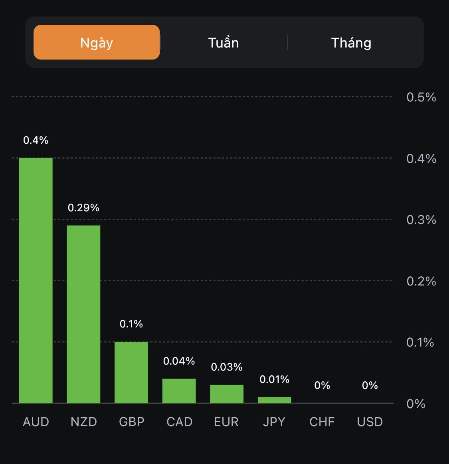Click the 0.29% value above NZD
The image size is (449, 464).
pos(83,208)
